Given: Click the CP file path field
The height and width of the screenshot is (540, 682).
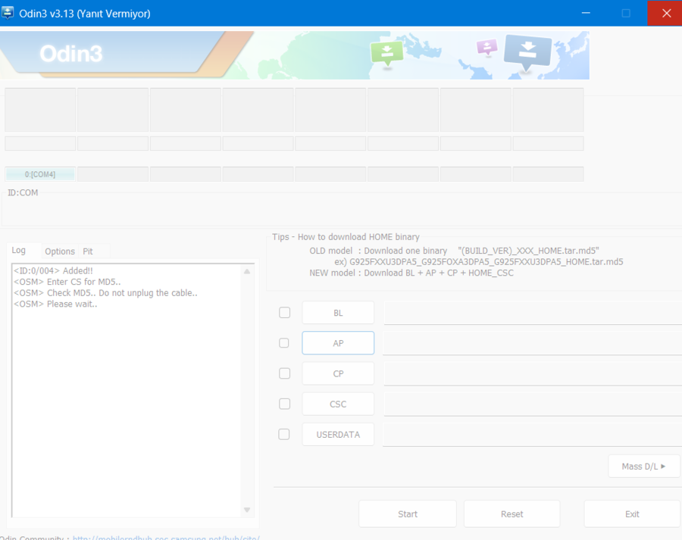Looking at the screenshot, I should click(533, 374).
